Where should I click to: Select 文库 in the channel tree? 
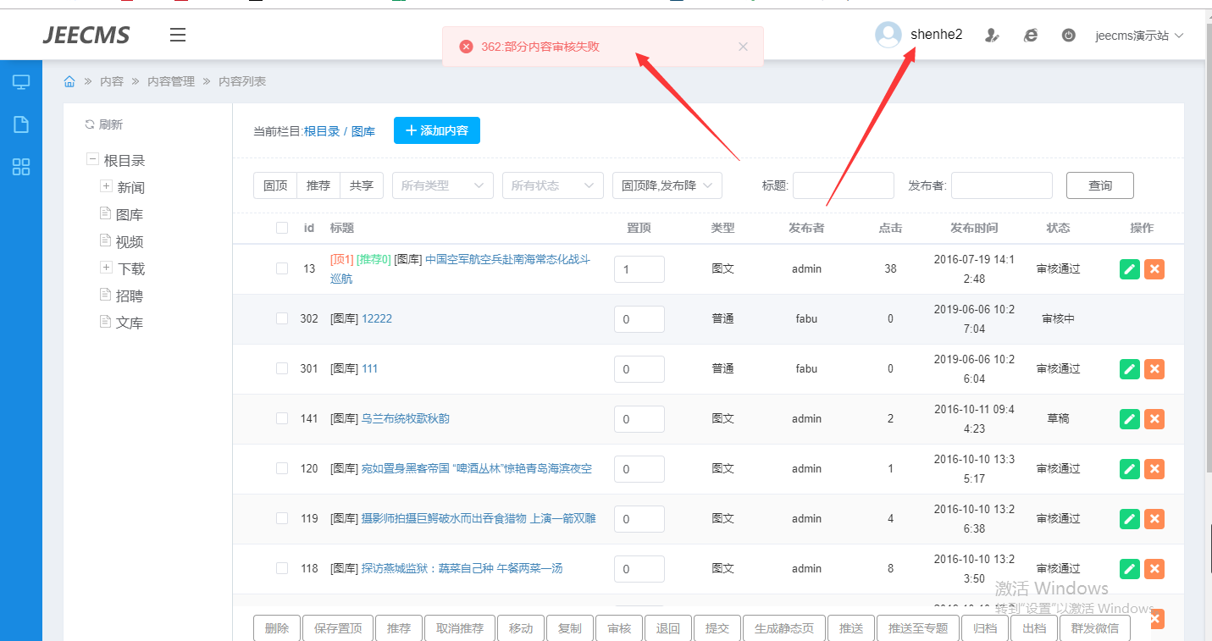(x=130, y=323)
